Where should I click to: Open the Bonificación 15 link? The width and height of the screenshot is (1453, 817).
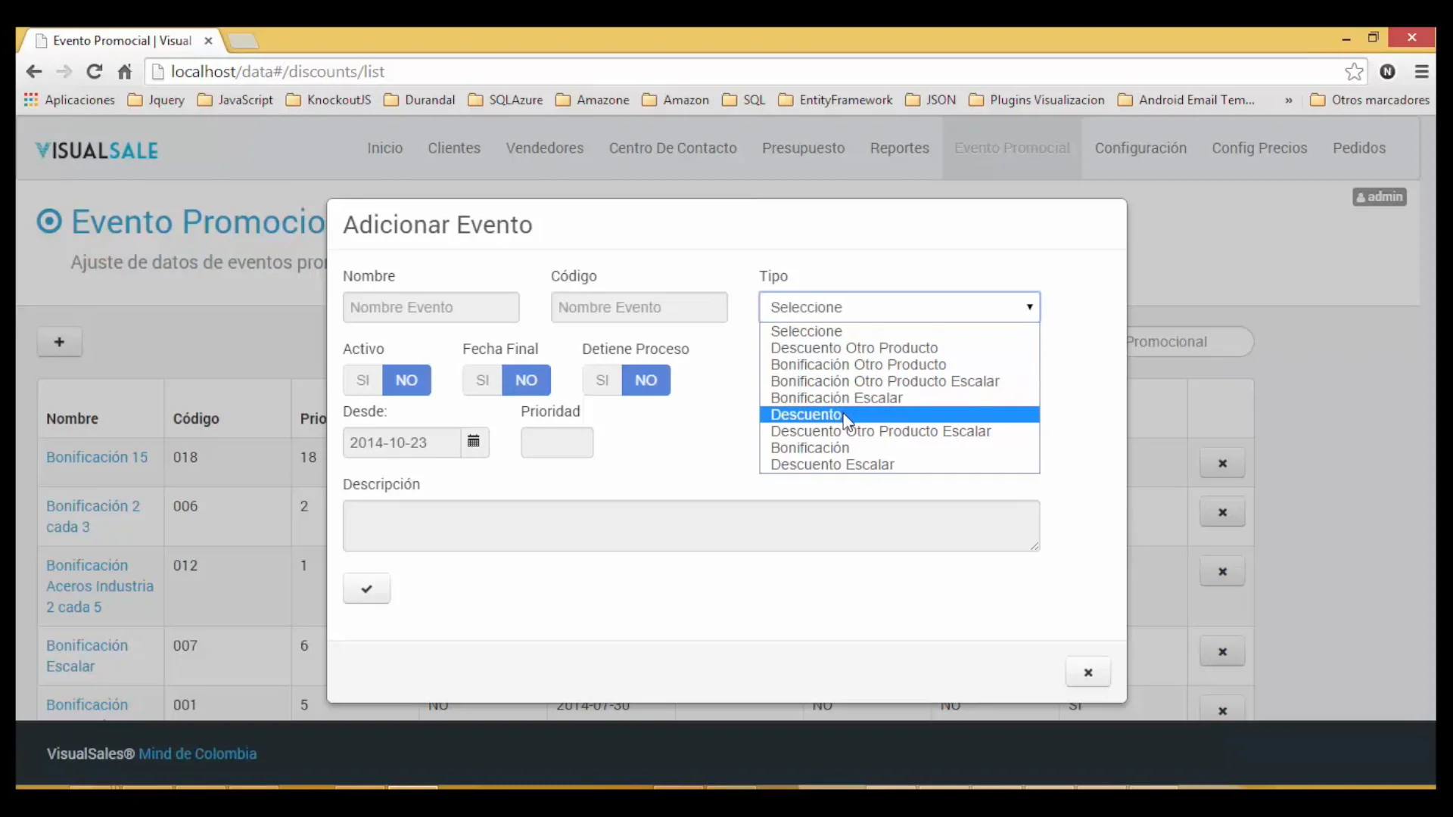(x=97, y=457)
